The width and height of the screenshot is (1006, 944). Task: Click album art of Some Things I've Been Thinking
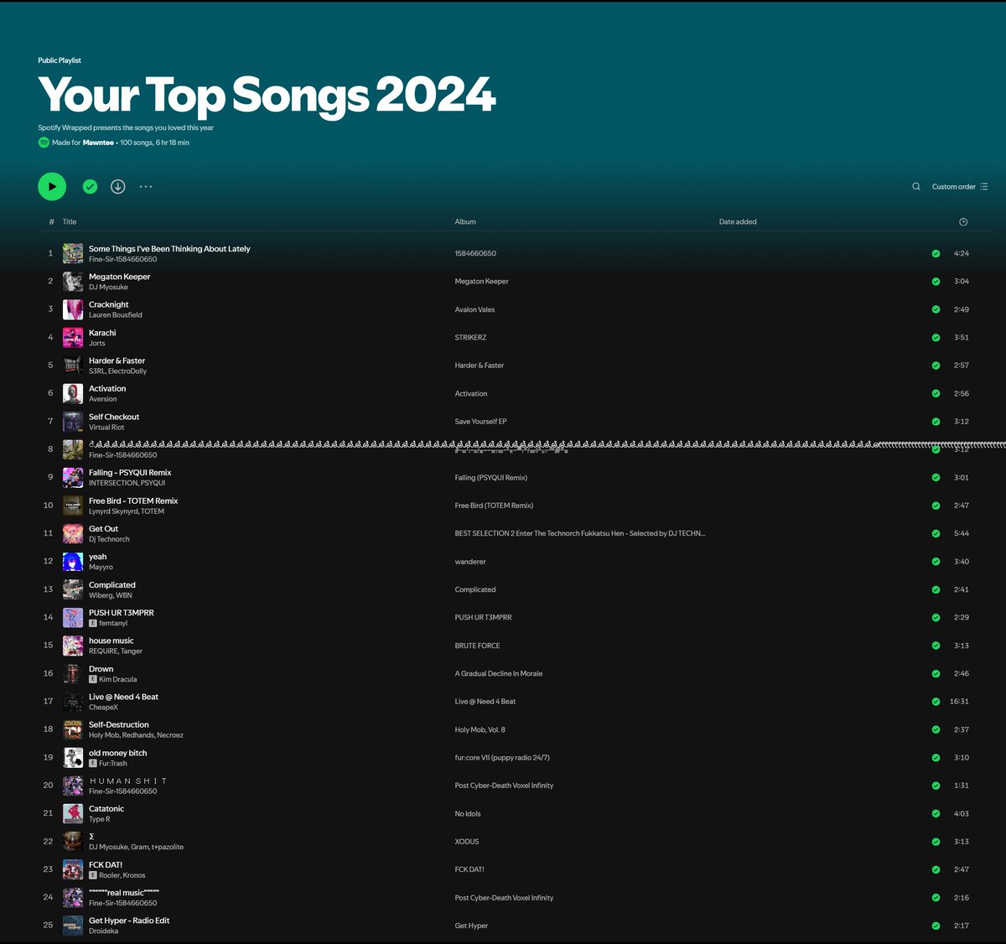(x=73, y=253)
